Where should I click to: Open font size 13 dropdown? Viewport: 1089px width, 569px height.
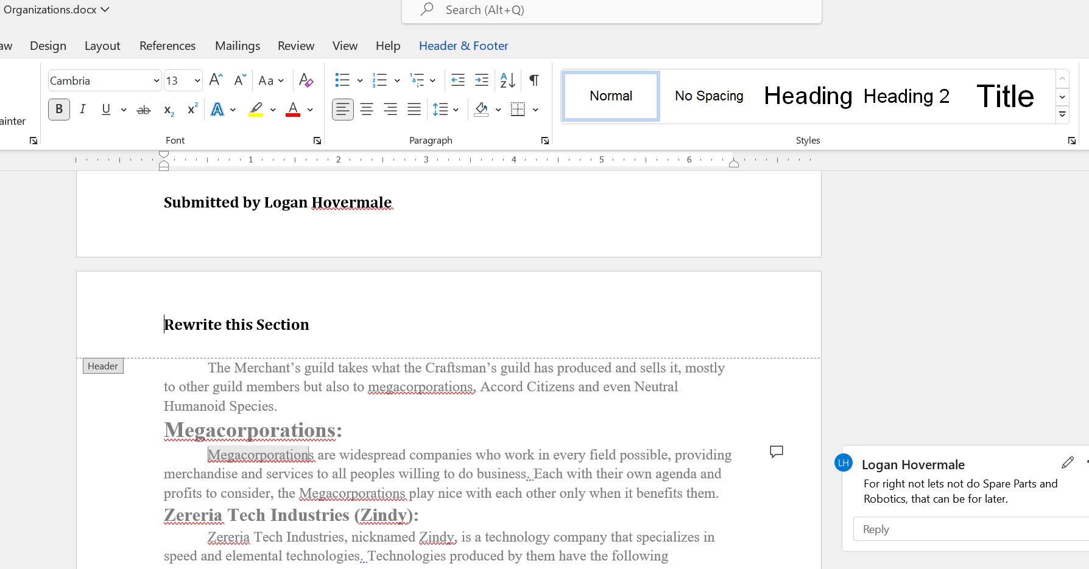(x=197, y=80)
